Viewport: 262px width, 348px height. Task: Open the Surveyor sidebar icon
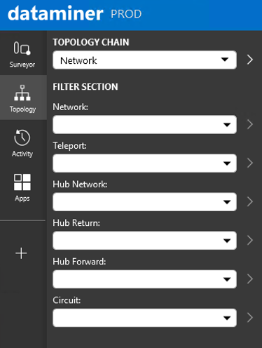[22, 54]
